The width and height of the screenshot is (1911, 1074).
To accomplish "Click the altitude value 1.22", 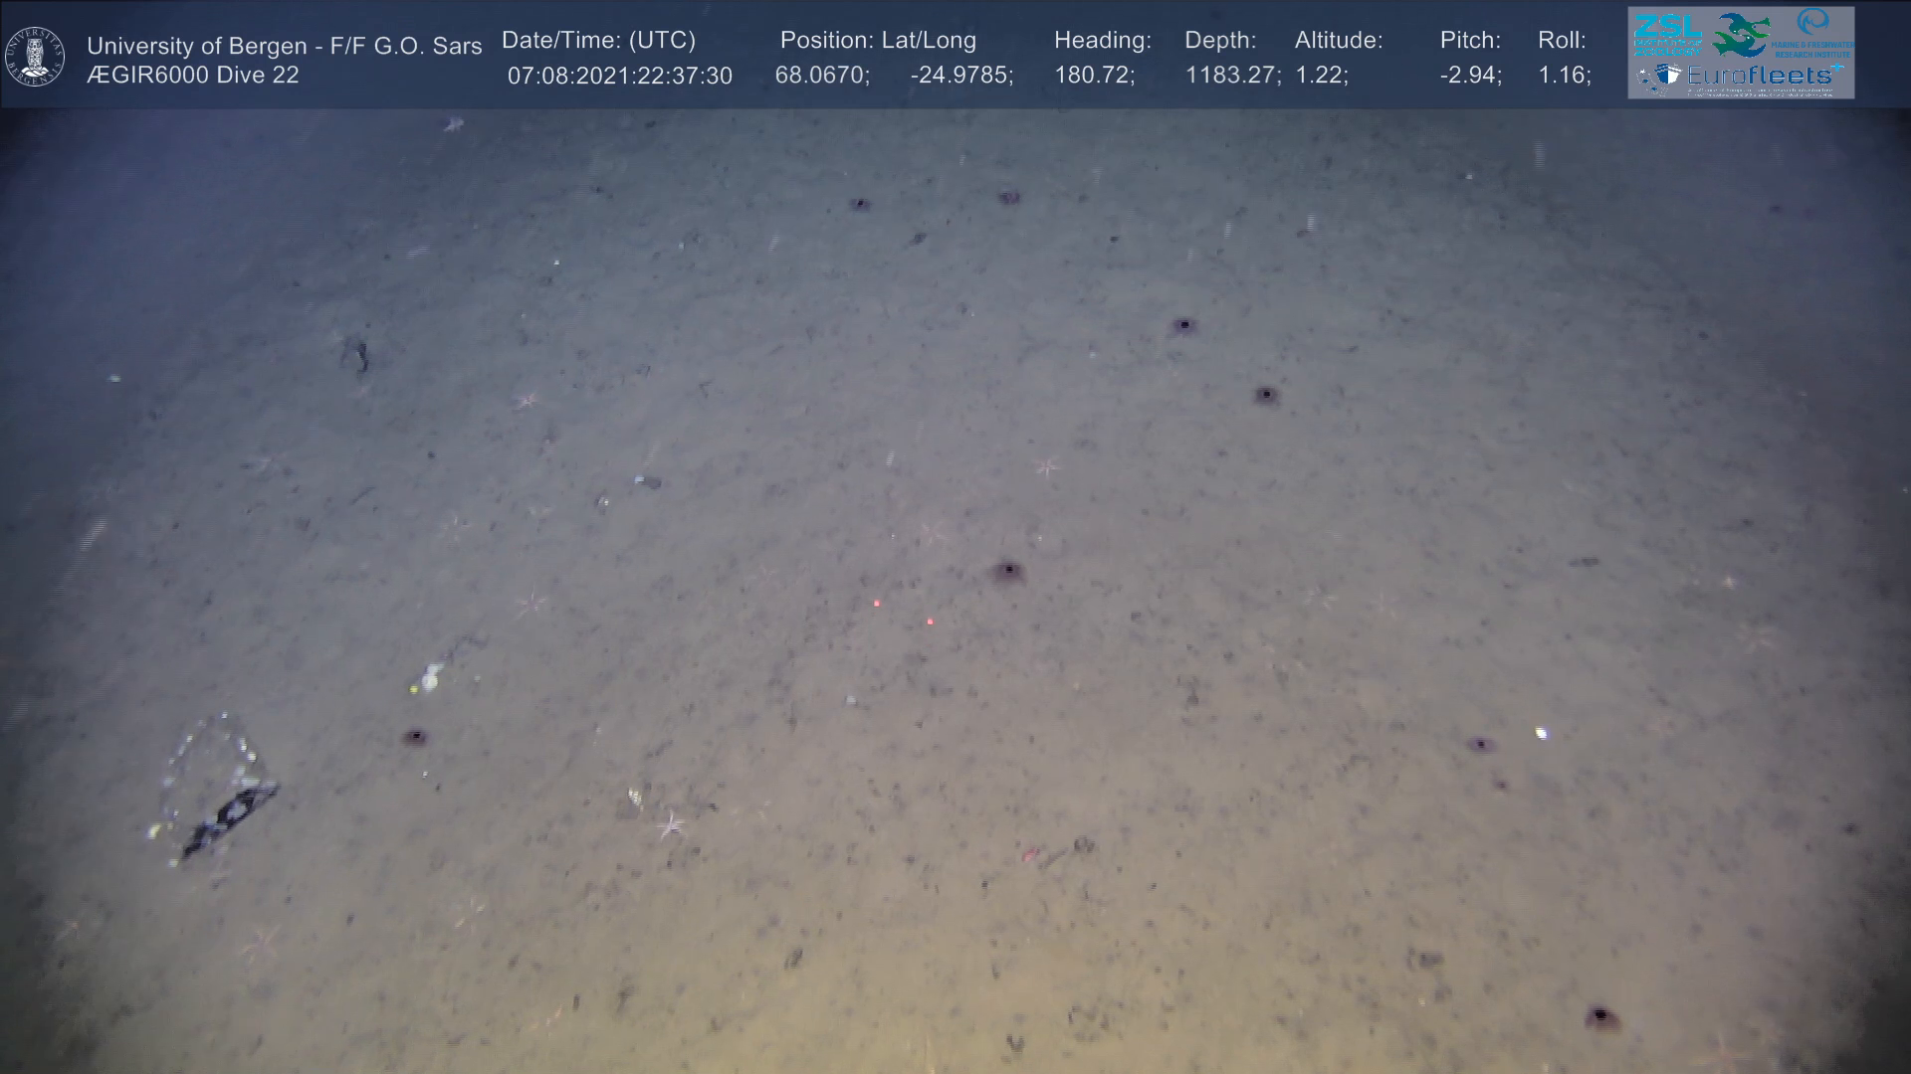I will click(1321, 76).
